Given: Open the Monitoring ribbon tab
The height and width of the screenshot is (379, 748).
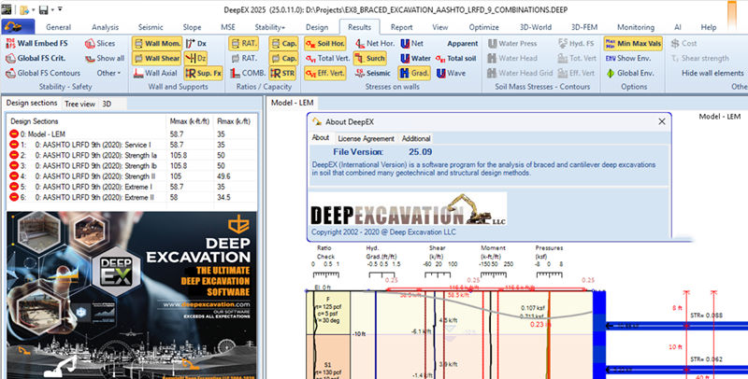Looking at the screenshot, I should point(636,27).
